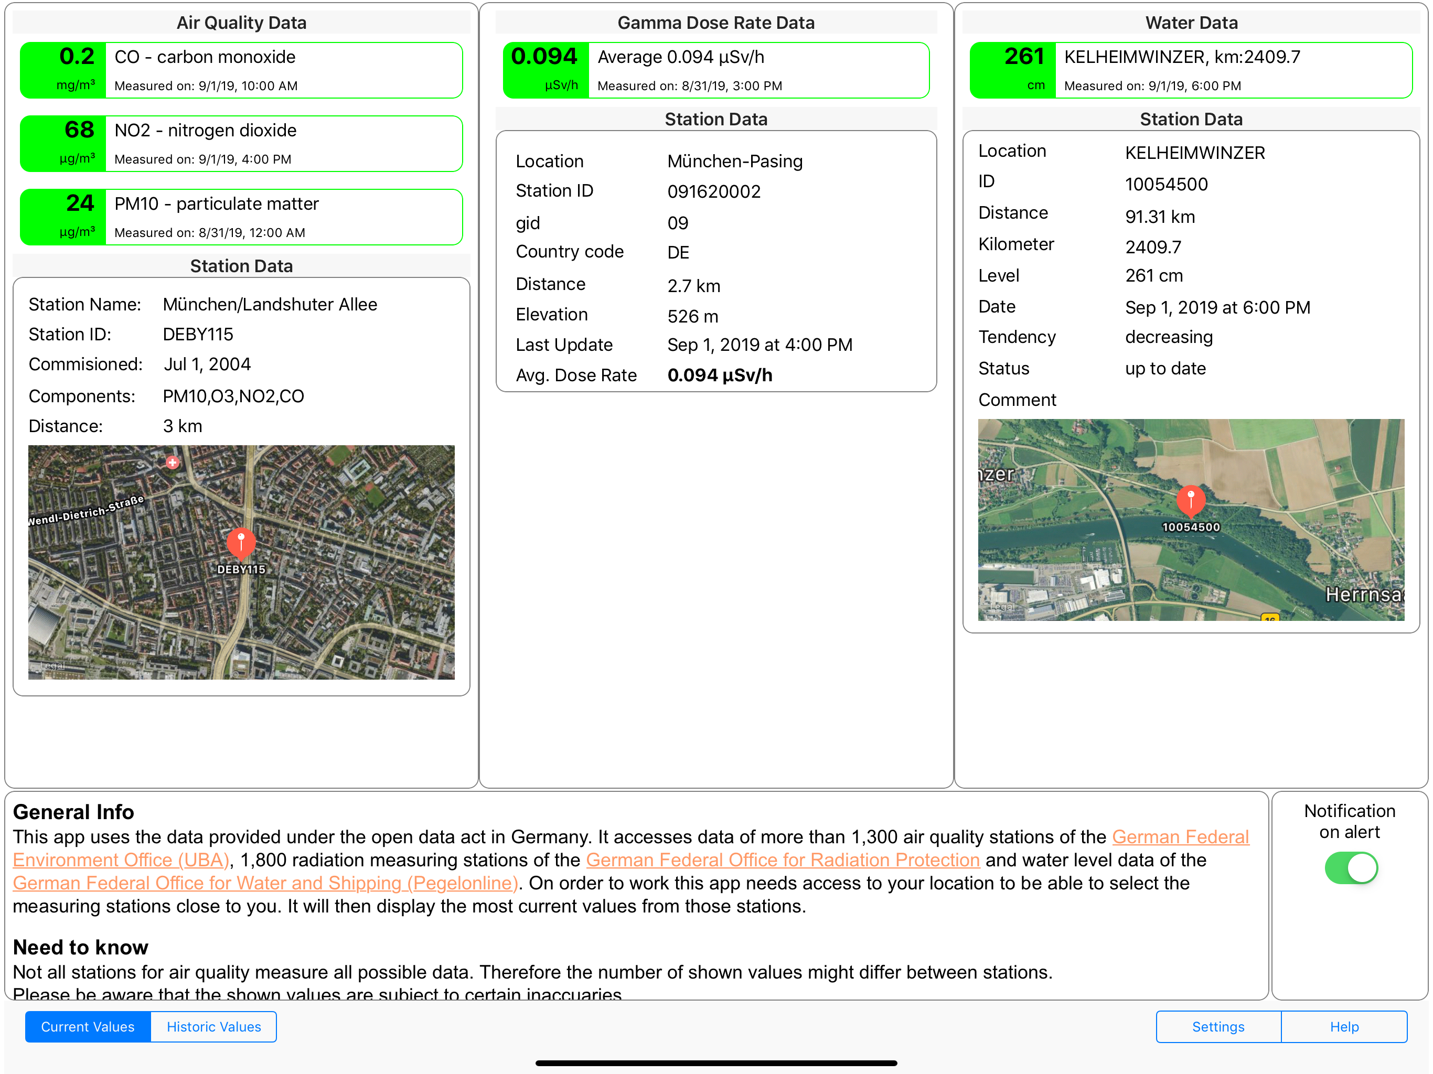Click the hospital cross marker on map

coord(173,463)
